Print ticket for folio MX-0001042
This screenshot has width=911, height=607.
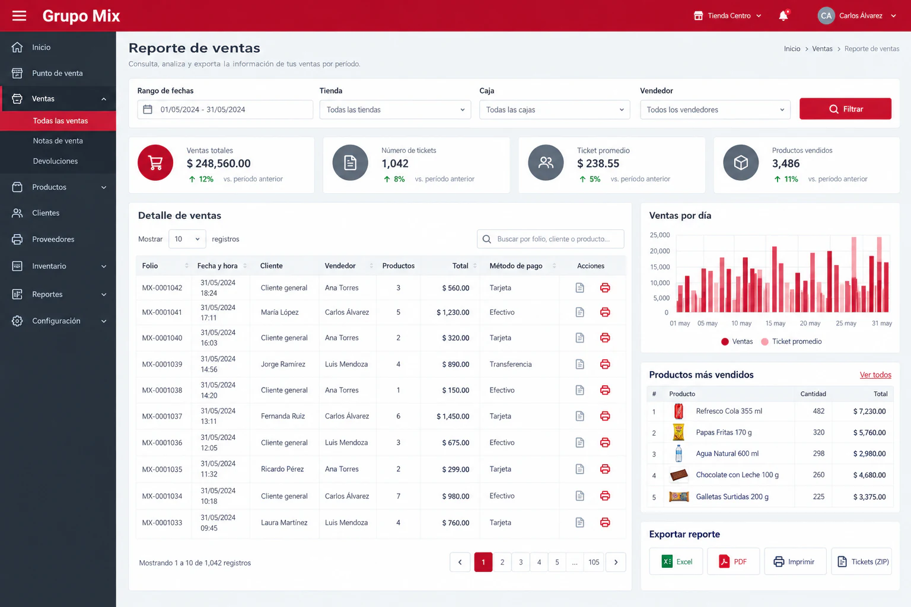pyautogui.click(x=605, y=287)
